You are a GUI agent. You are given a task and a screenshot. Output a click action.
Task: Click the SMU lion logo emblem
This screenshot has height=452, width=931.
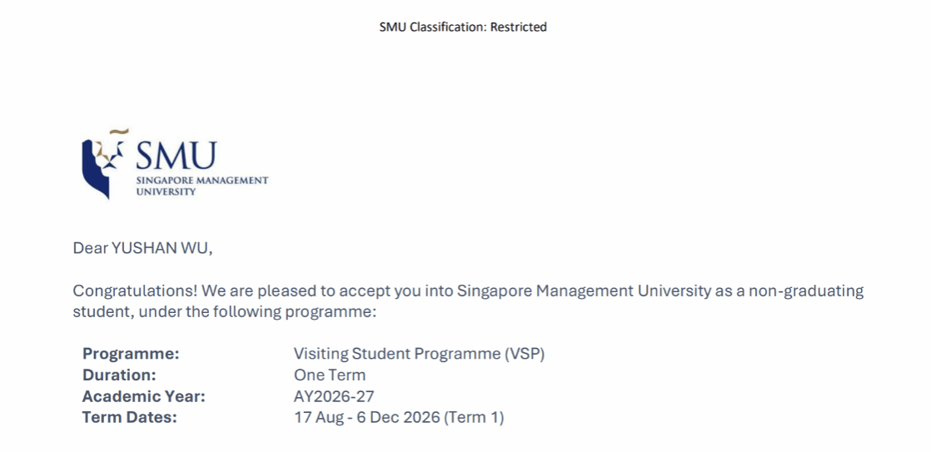(105, 164)
